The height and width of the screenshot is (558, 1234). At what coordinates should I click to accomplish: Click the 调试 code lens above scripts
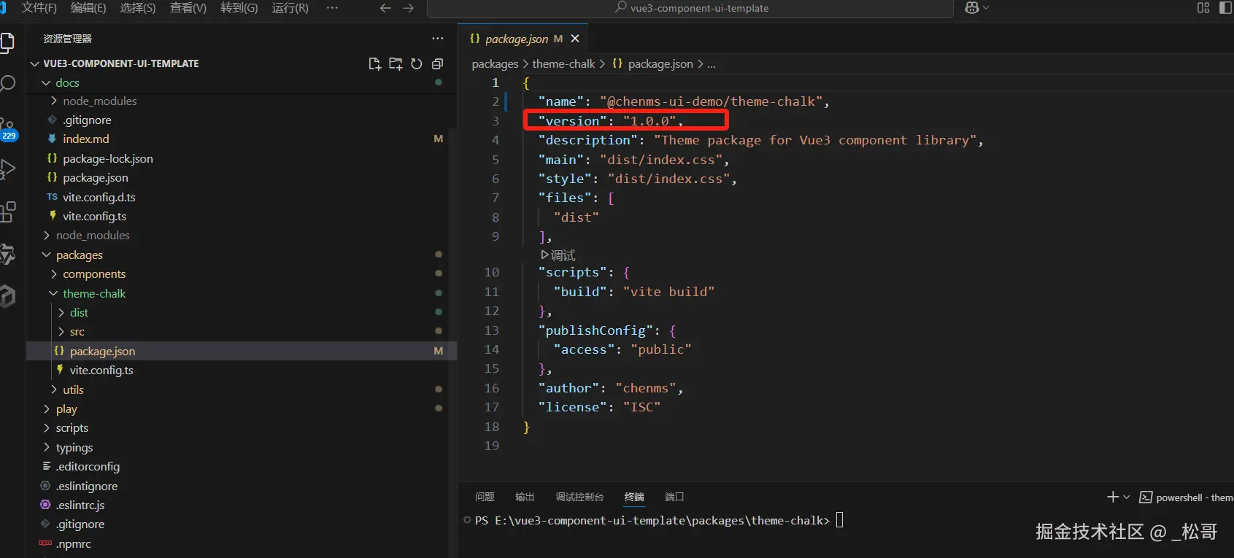(559, 255)
